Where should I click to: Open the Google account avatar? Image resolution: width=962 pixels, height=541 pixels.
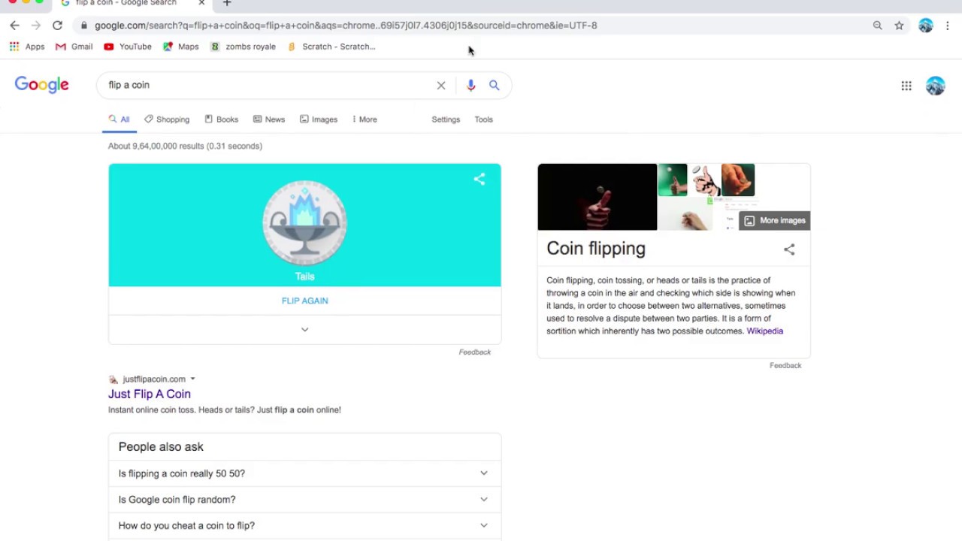[x=936, y=86]
